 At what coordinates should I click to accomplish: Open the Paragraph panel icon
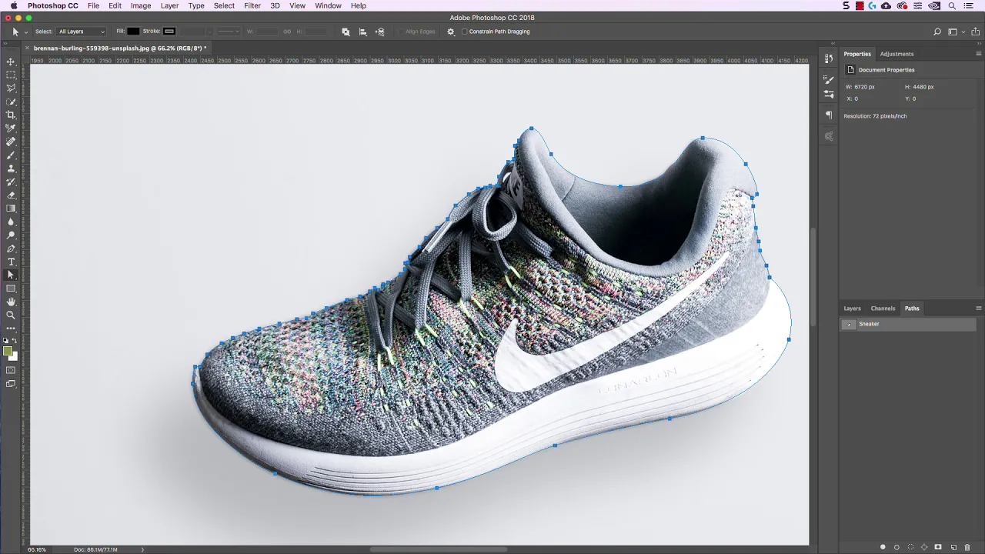point(829,115)
